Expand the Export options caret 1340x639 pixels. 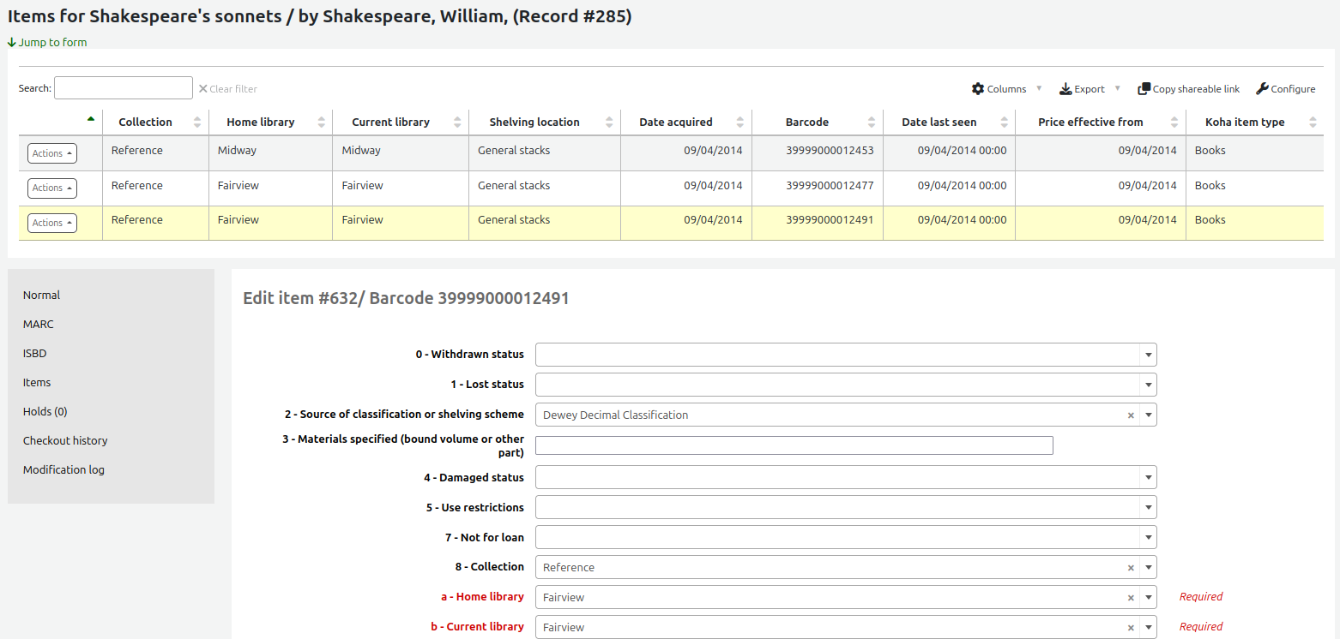coord(1118,88)
